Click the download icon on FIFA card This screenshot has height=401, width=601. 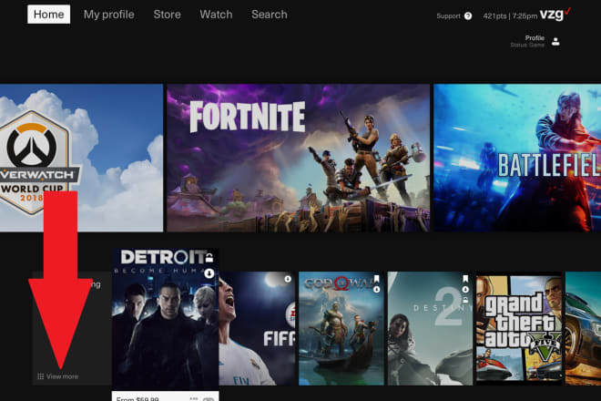coord(288,279)
